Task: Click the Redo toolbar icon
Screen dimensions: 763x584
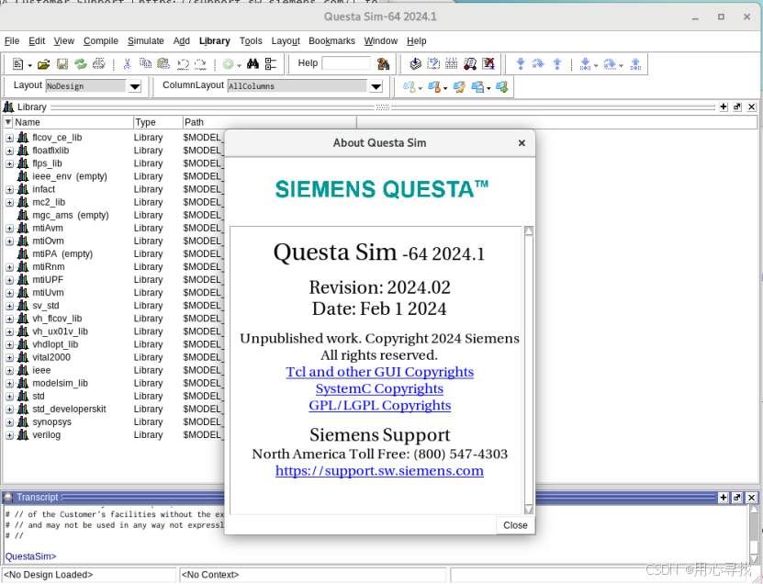Action: coord(200,63)
